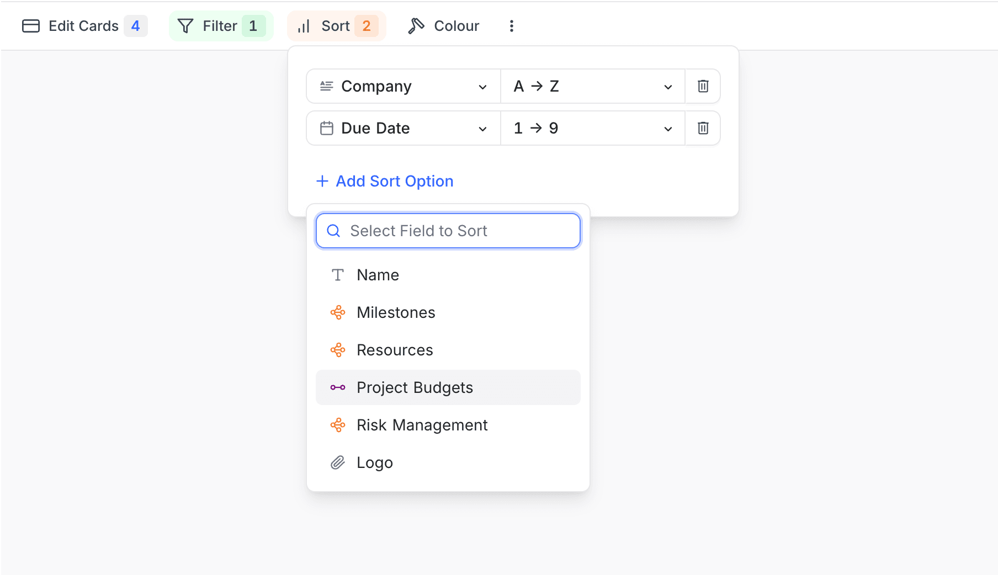Expand the A → Z order dropdown
The width and height of the screenshot is (998, 575).
pos(592,86)
